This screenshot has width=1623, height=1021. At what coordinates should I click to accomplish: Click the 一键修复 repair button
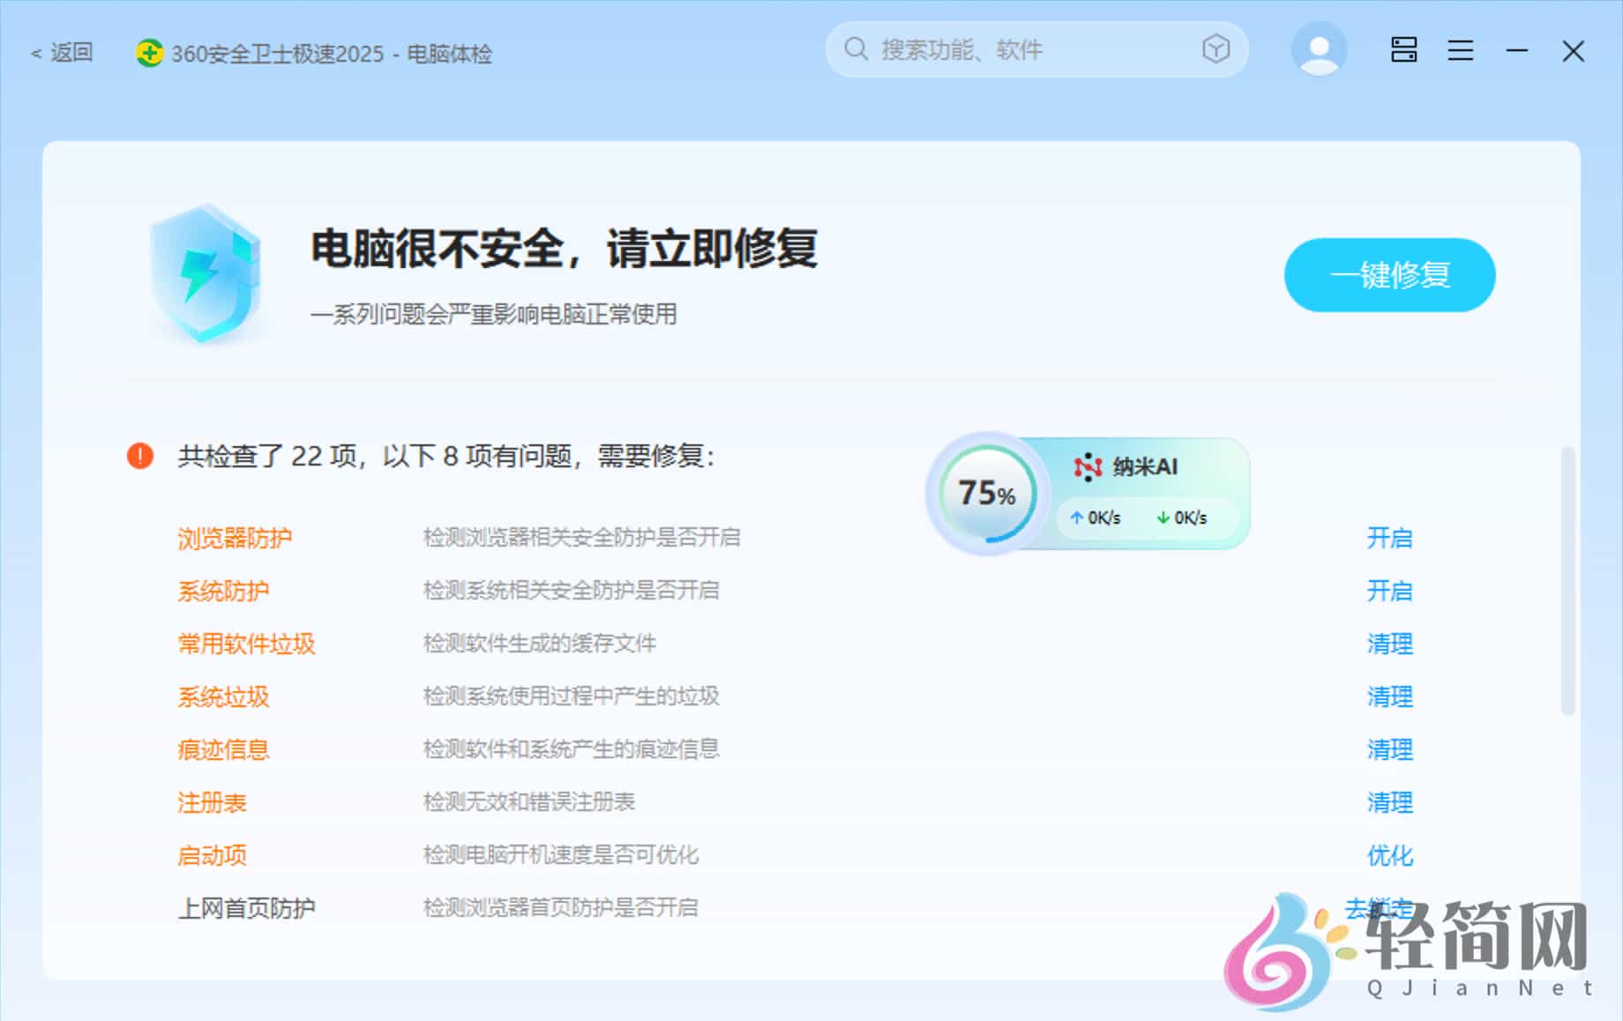(x=1389, y=275)
